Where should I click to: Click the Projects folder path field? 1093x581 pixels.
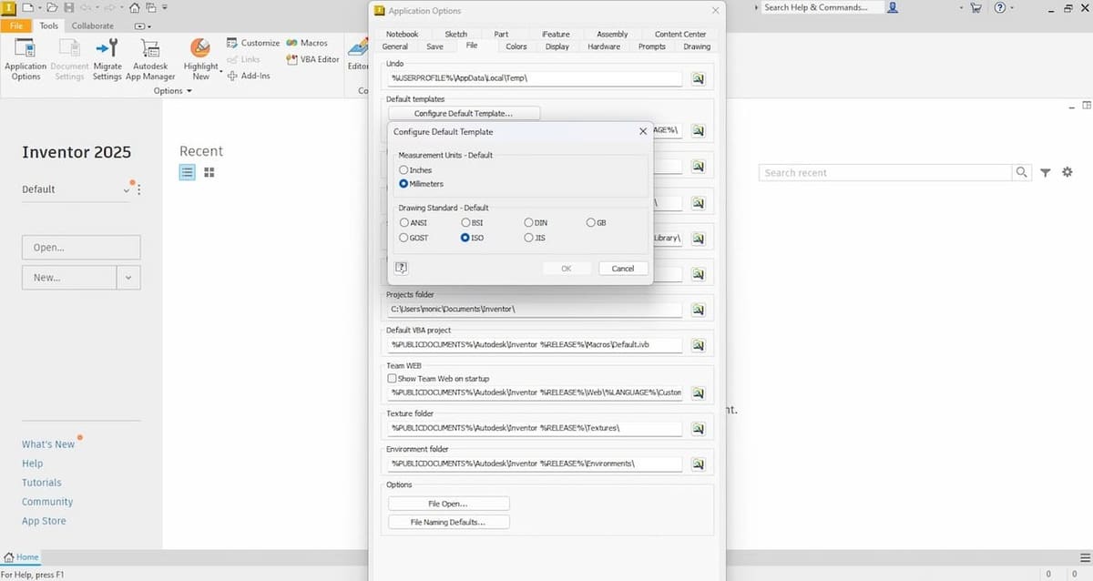point(536,310)
